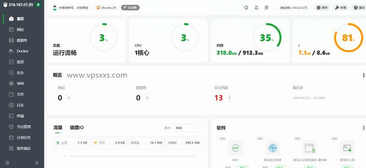Click the 网站监控报表 target icon
Image resolution: width=366 pixels, height=168 pixels.
[x=273, y=148]
